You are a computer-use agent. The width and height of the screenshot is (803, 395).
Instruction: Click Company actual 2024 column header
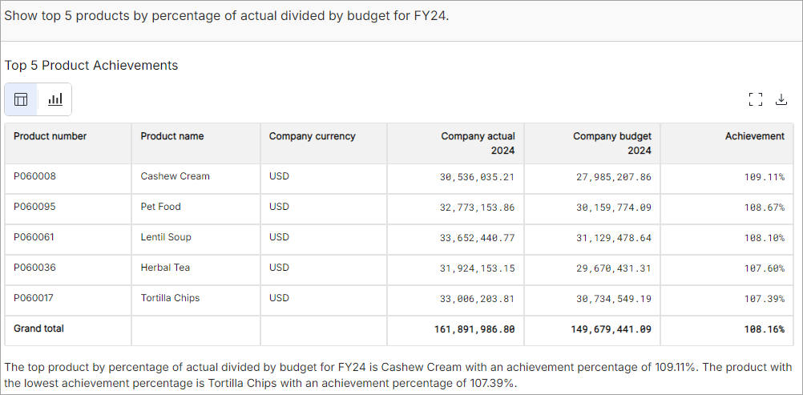click(x=478, y=143)
